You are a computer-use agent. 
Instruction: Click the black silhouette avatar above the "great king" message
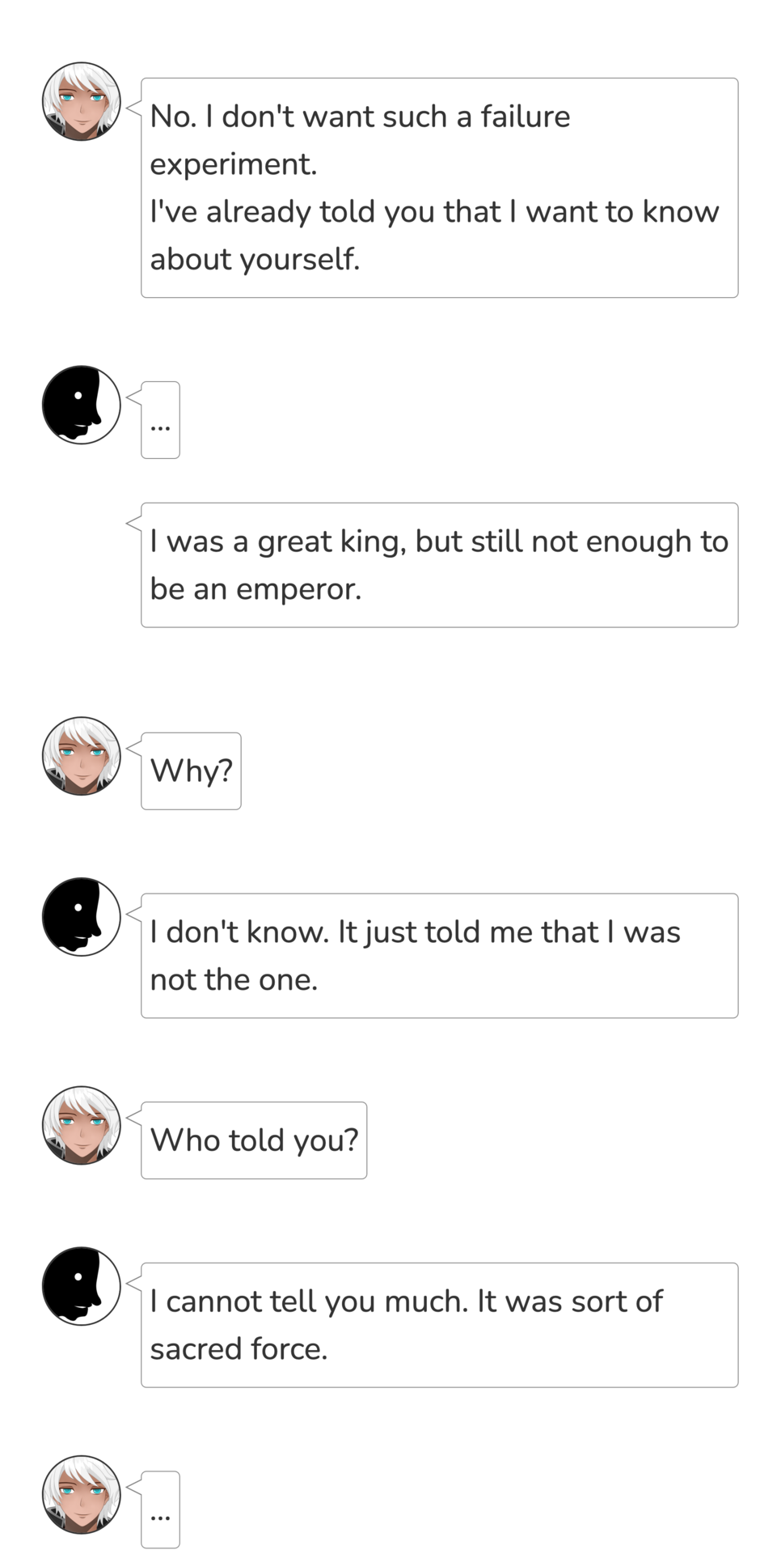tap(81, 404)
